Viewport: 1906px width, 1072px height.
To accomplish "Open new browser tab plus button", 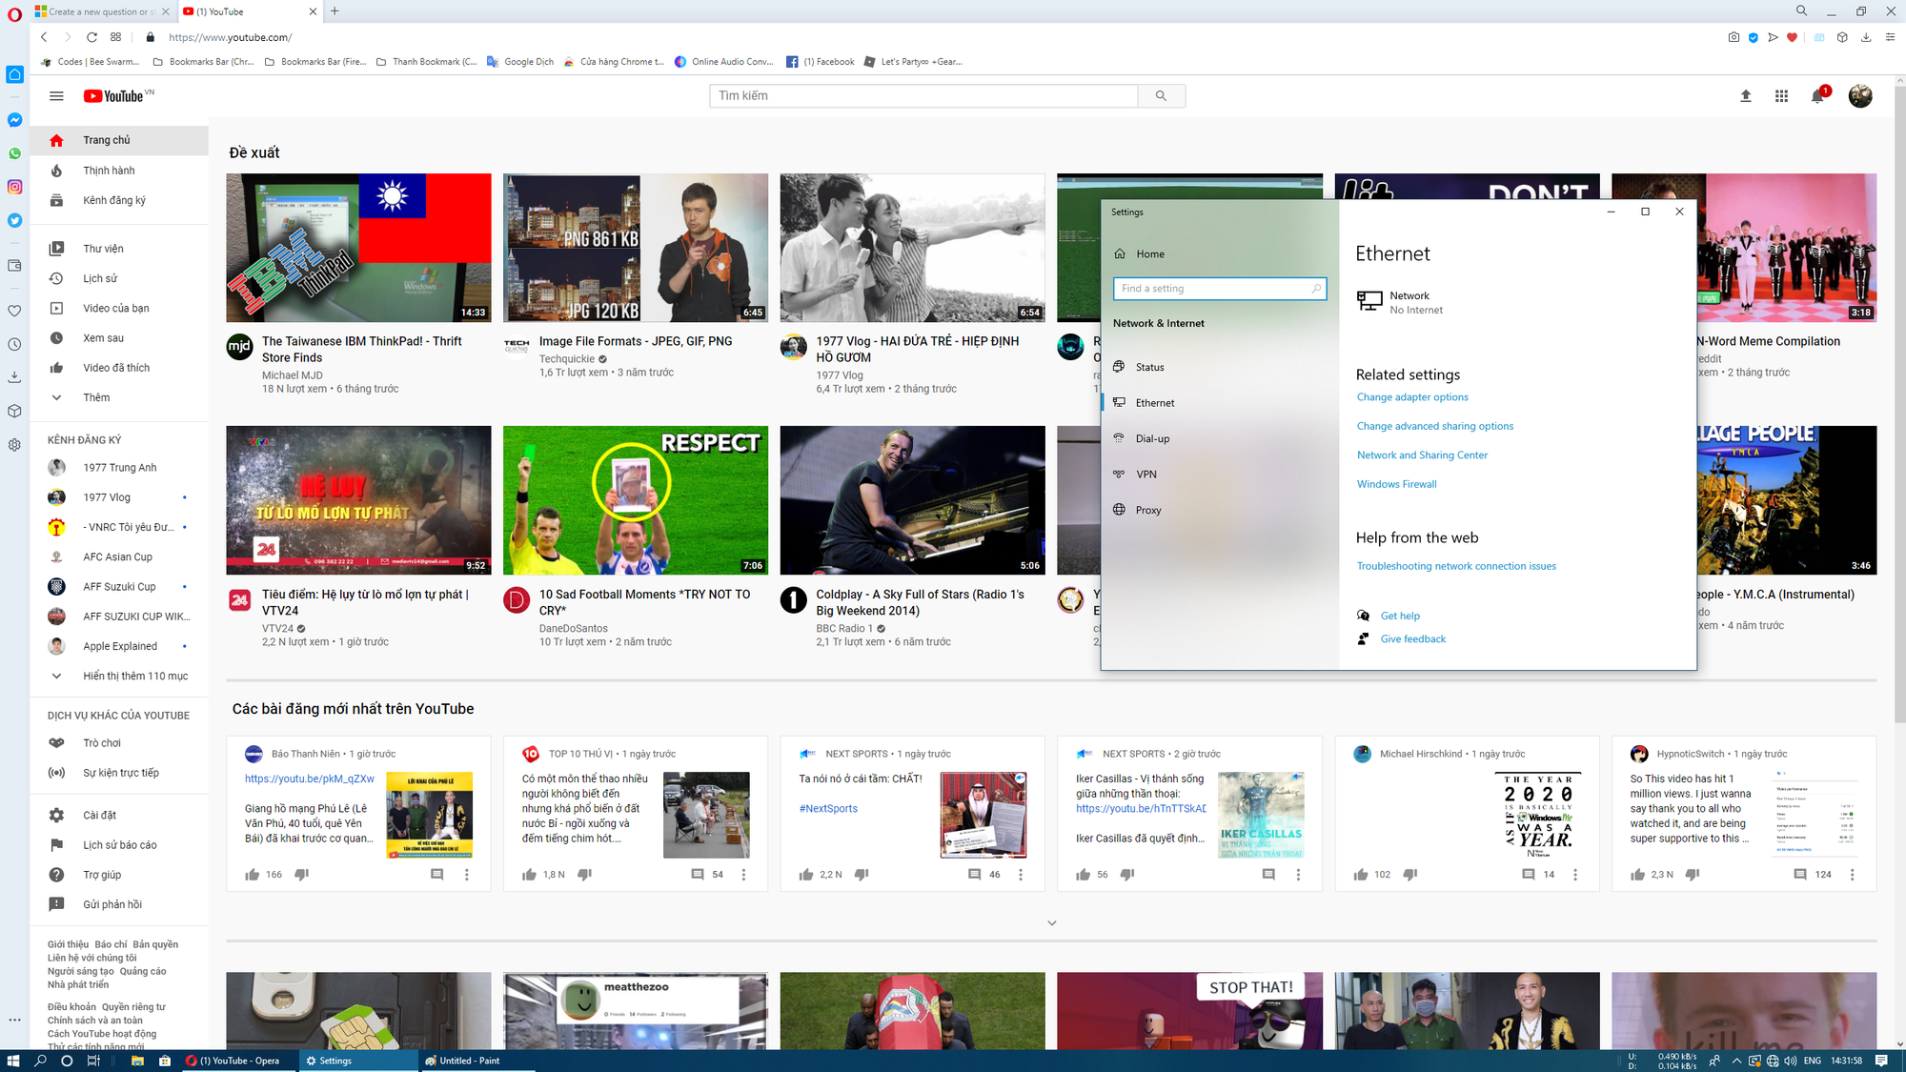I will pos(335,11).
